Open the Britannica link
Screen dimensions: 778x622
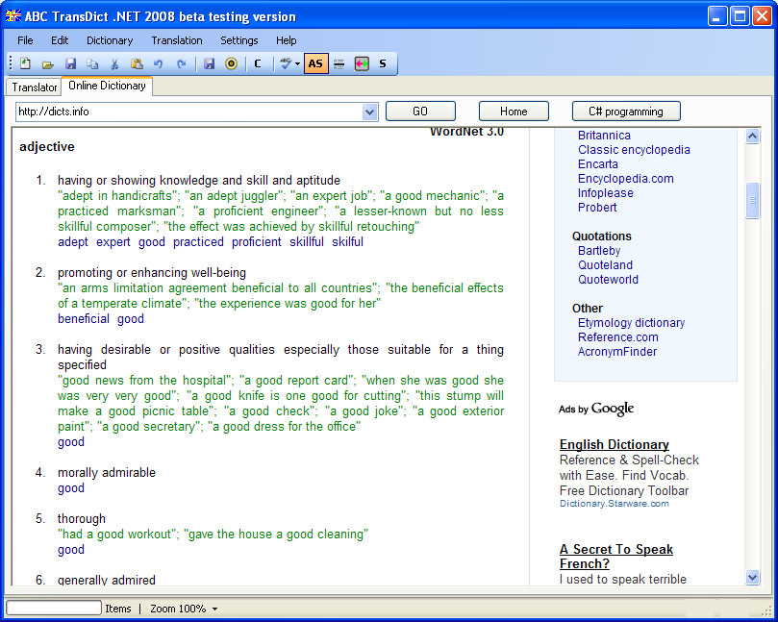[604, 136]
